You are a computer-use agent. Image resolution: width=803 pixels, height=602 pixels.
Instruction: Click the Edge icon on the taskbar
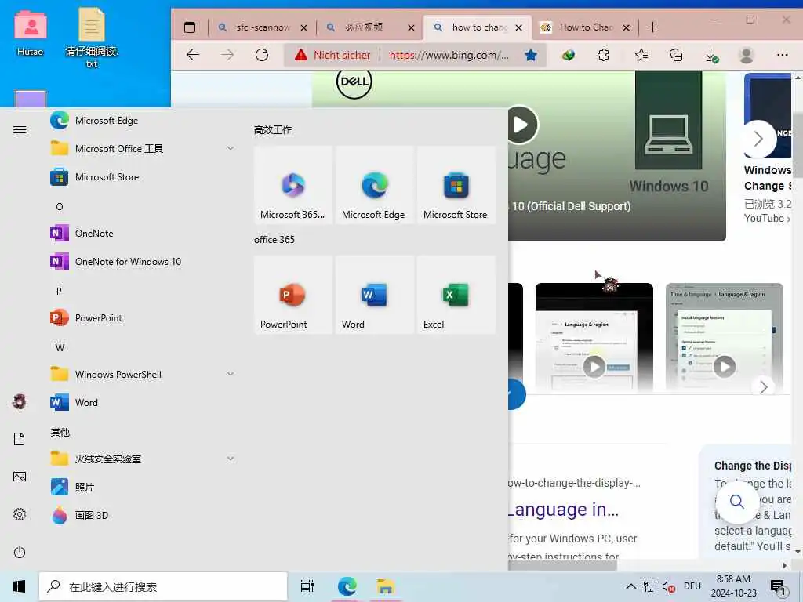347,586
